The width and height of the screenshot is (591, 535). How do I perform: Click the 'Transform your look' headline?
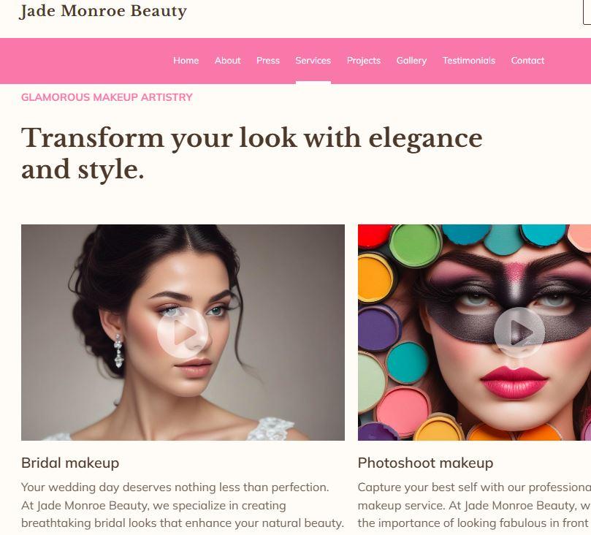click(x=252, y=153)
